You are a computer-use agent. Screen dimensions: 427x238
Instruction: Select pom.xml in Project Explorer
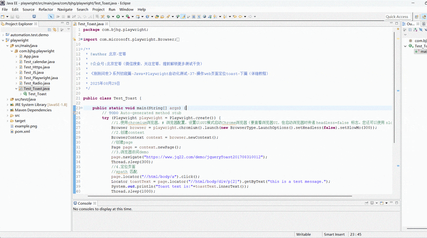coord(22,132)
